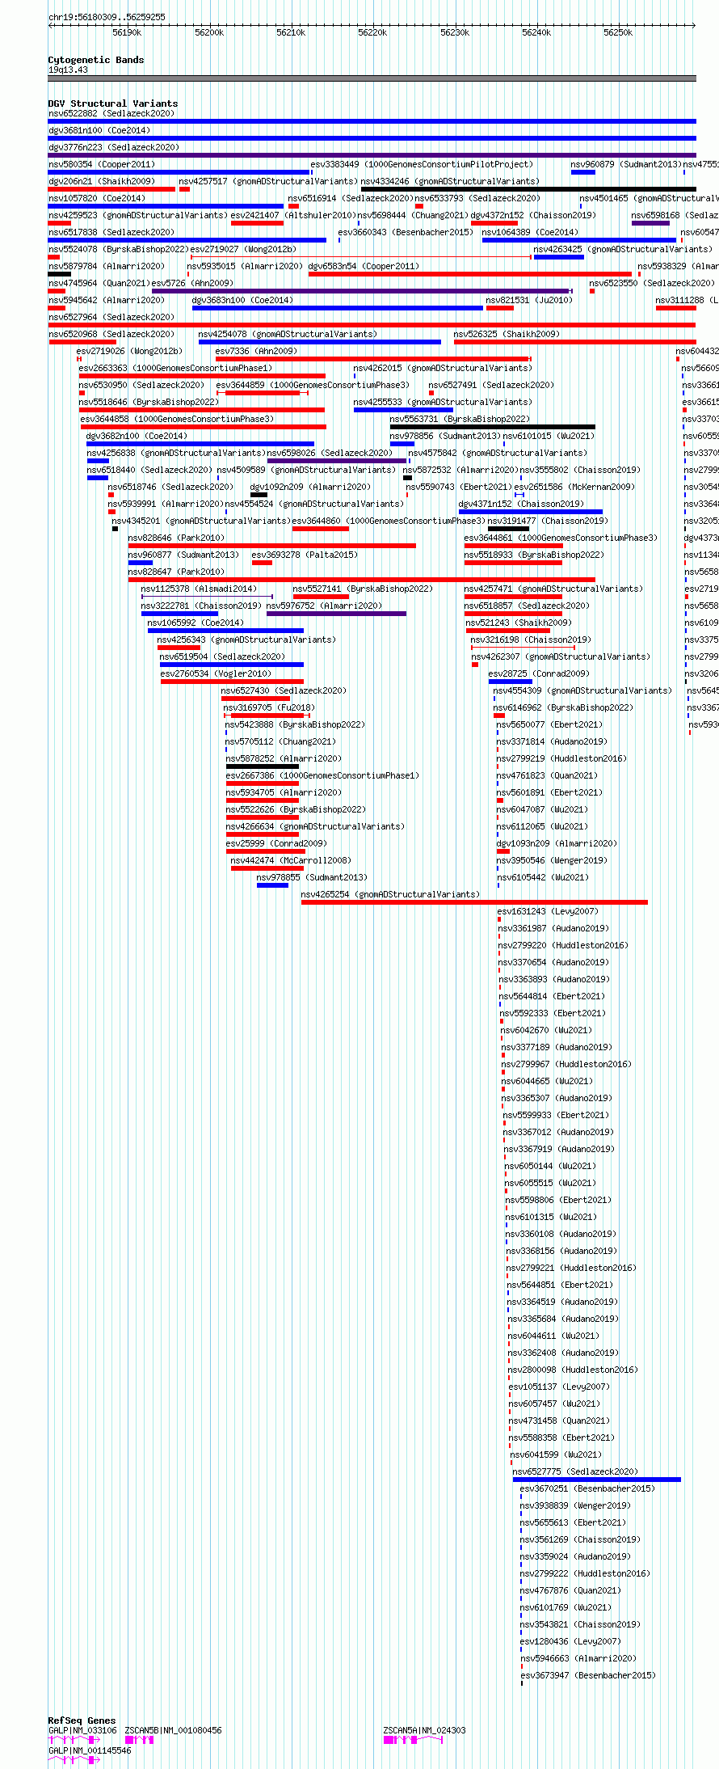719x1769 pixels.
Task: Open the nsv1065992 (Coe2014) variant label
Action: point(196,623)
